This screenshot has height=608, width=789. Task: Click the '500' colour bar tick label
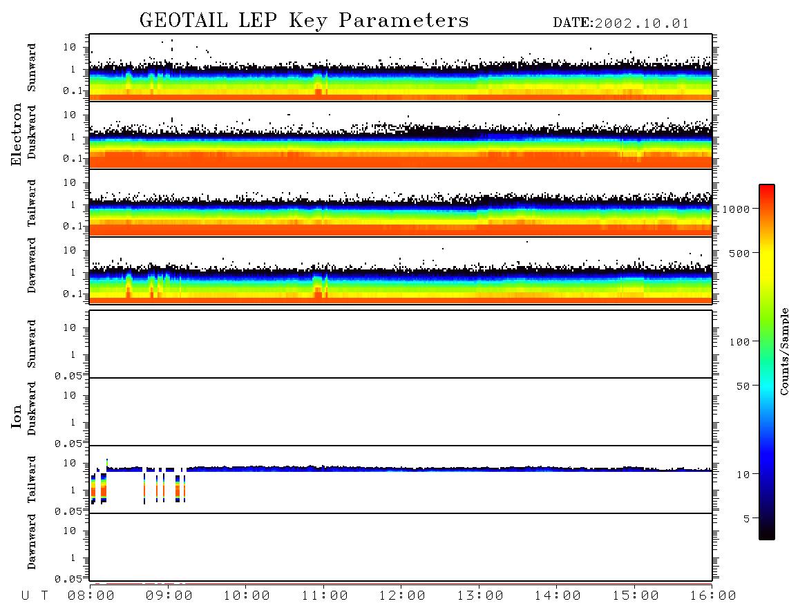point(740,254)
